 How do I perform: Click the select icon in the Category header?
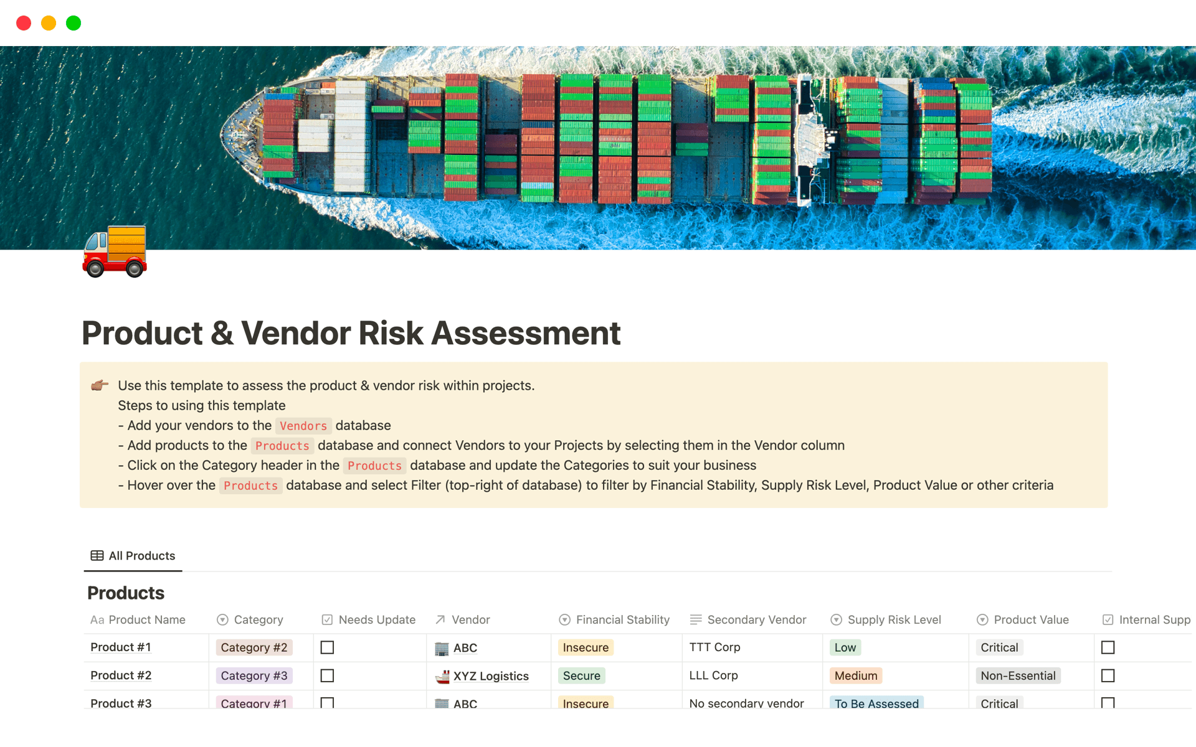(x=222, y=619)
